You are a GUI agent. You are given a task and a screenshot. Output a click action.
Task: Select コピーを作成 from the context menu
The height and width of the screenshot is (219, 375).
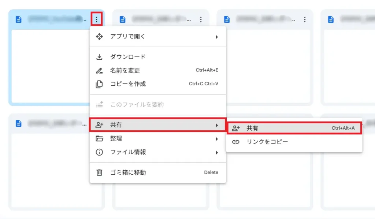128,84
